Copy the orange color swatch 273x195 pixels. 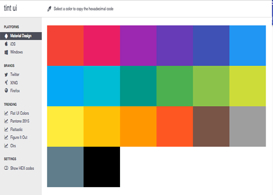pyautogui.click(x=138, y=126)
